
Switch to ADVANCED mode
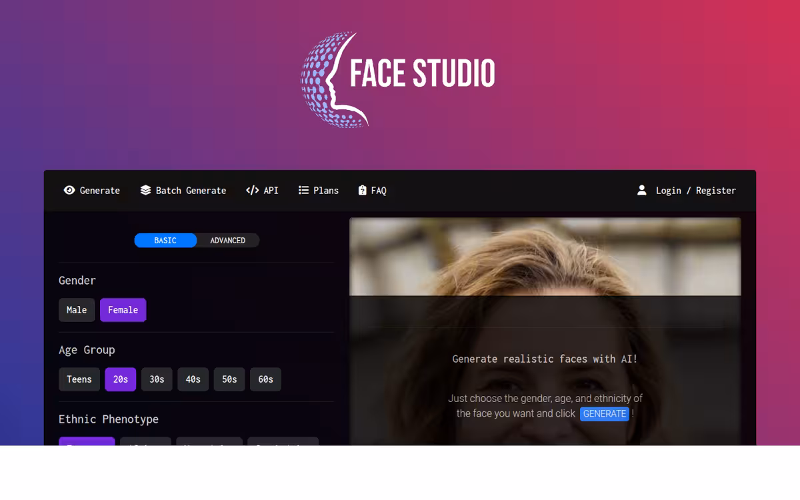click(x=228, y=241)
